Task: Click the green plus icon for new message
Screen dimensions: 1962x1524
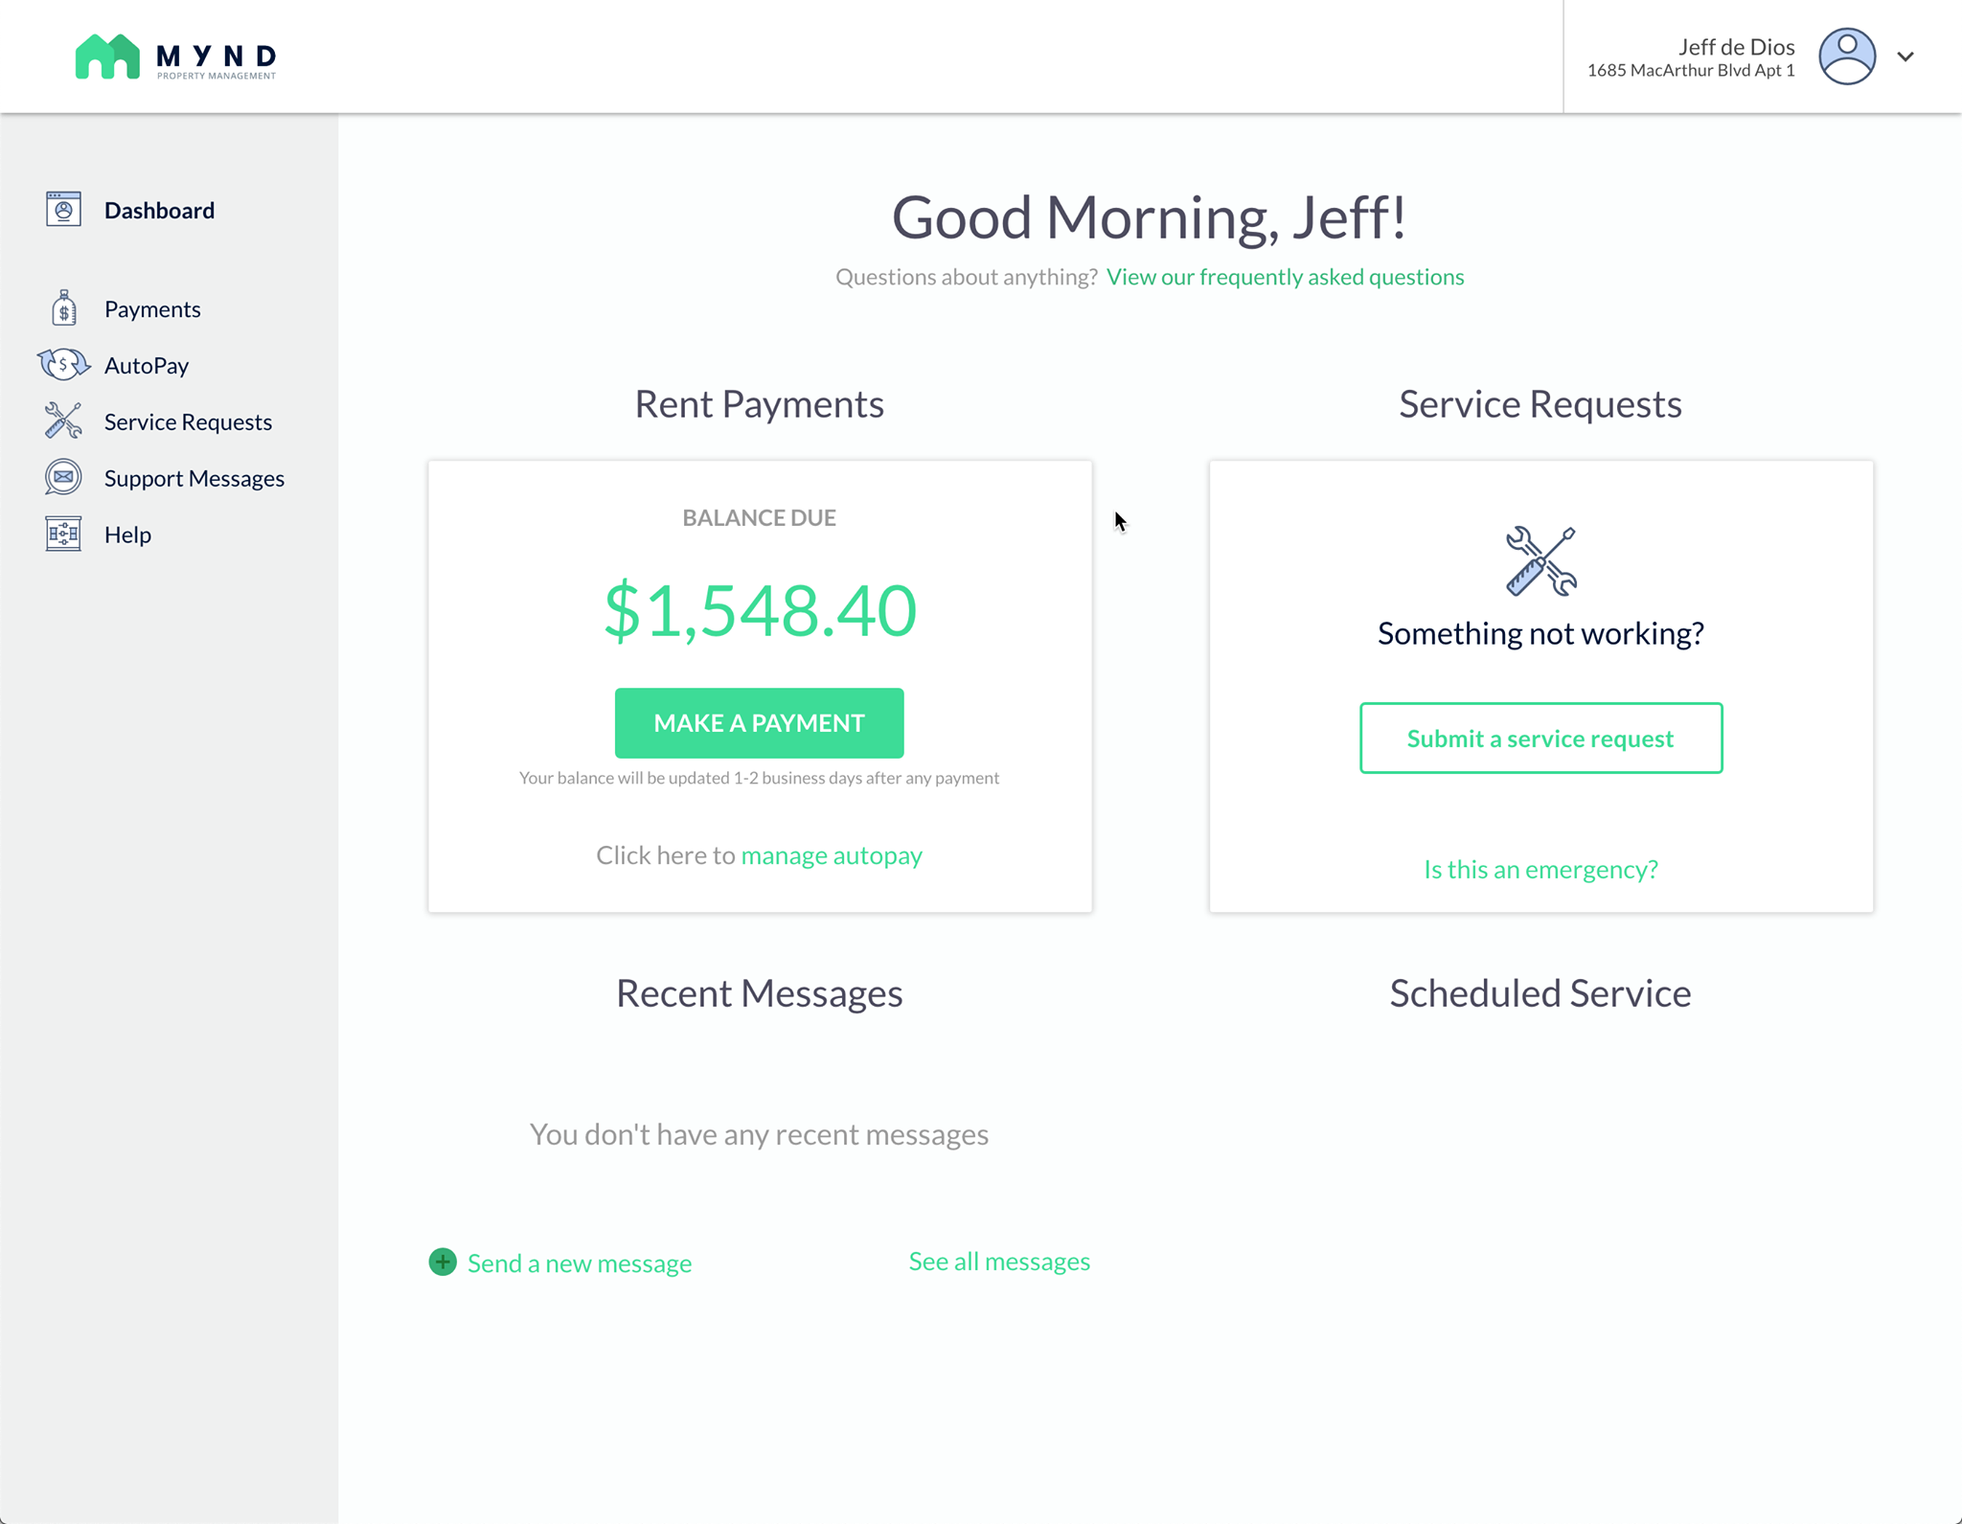Action: (443, 1262)
